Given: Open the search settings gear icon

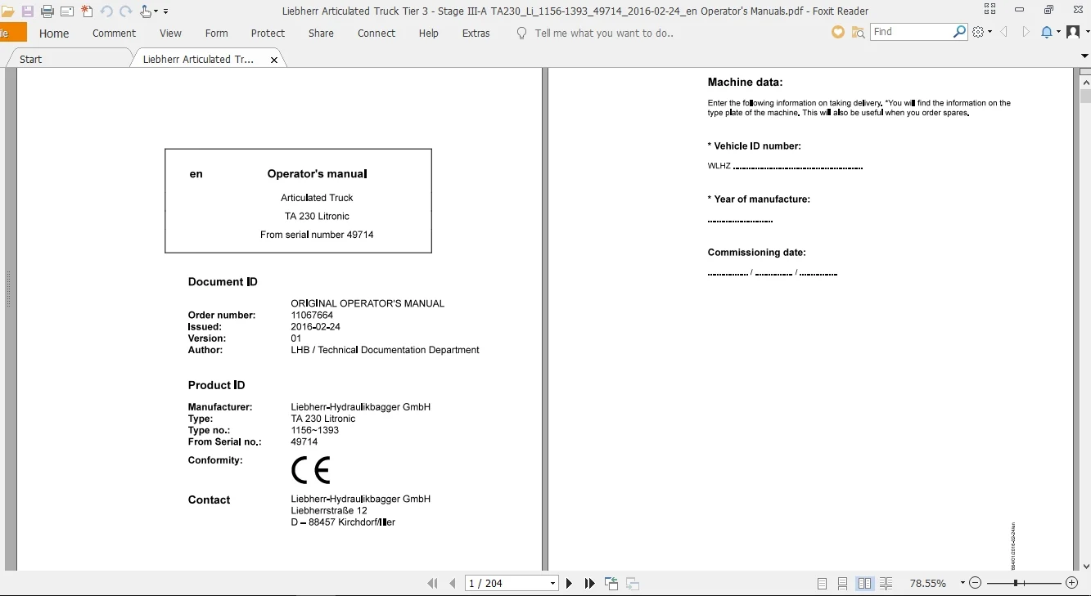Looking at the screenshot, I should [978, 32].
